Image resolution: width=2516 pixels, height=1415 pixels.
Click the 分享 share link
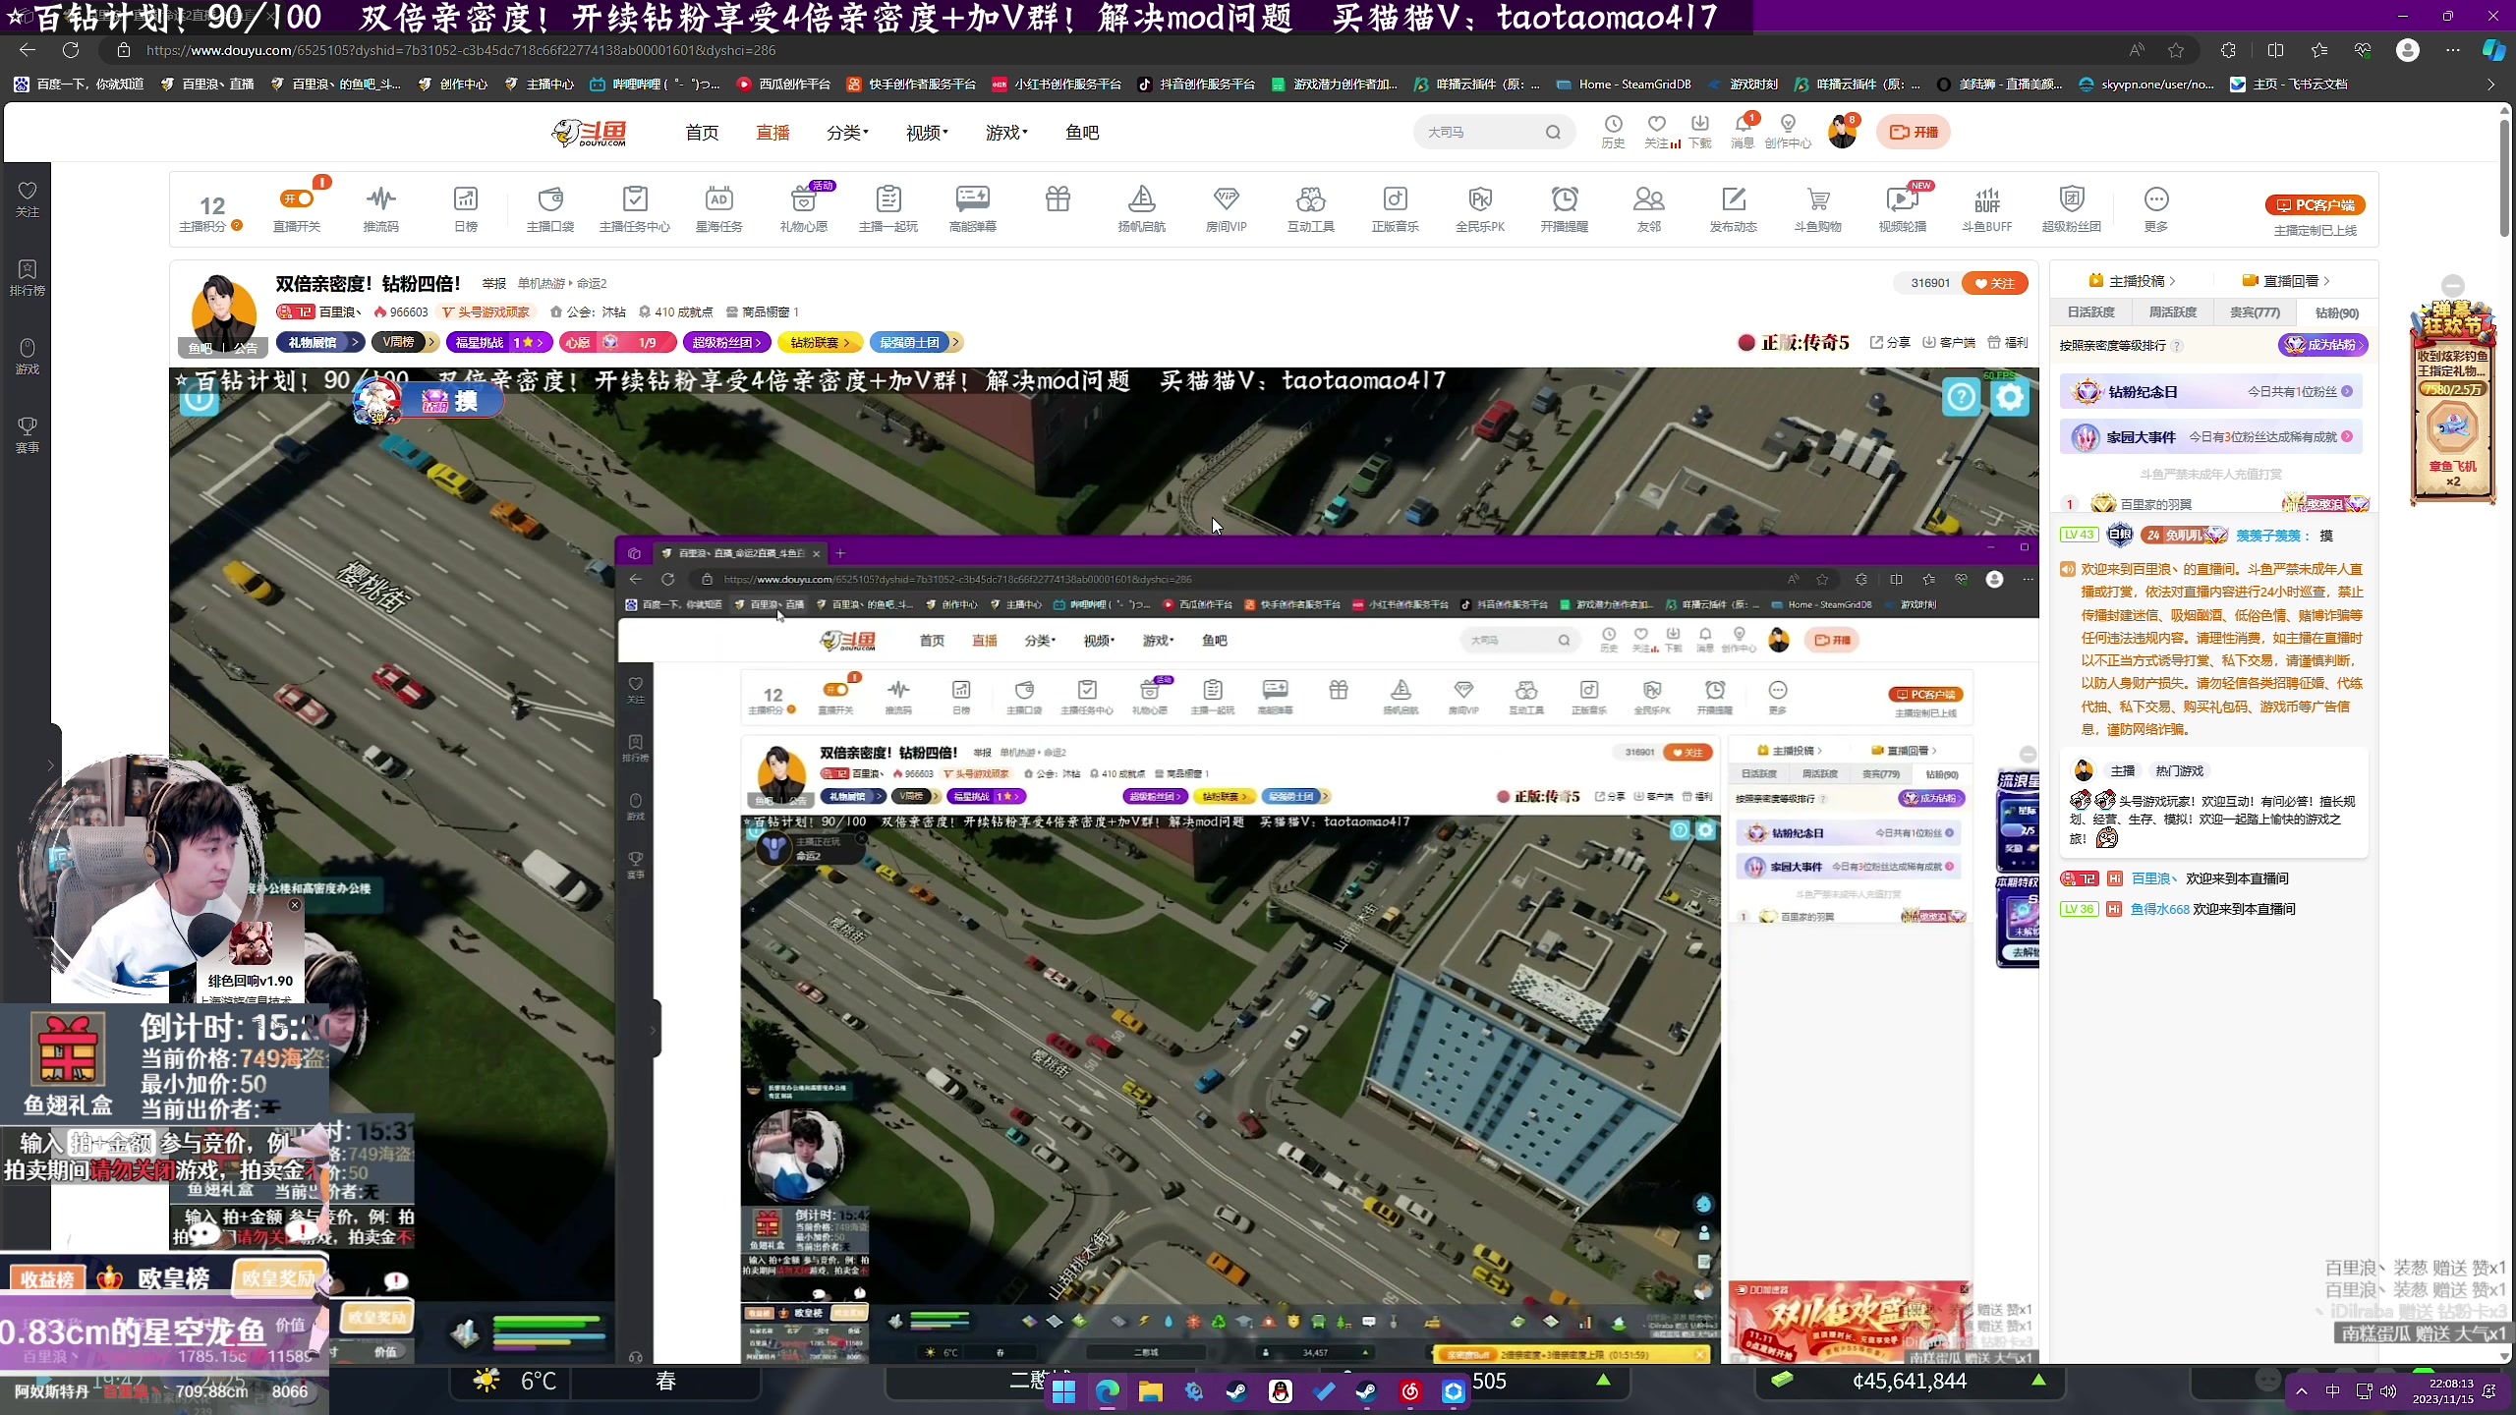[x=1890, y=342]
